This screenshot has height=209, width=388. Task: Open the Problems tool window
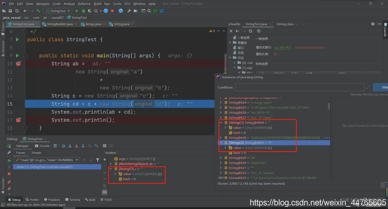pyautogui.click(x=52, y=200)
